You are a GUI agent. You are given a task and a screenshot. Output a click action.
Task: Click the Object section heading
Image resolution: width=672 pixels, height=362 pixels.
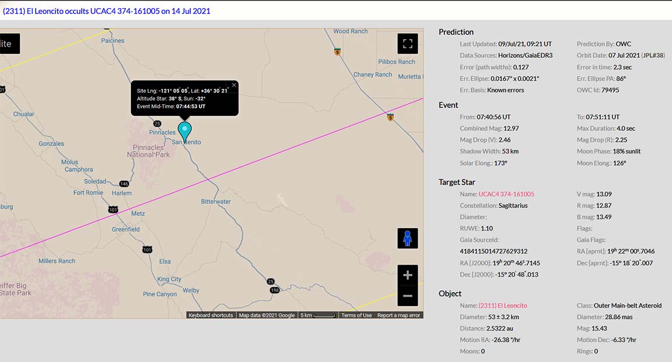pyautogui.click(x=450, y=293)
